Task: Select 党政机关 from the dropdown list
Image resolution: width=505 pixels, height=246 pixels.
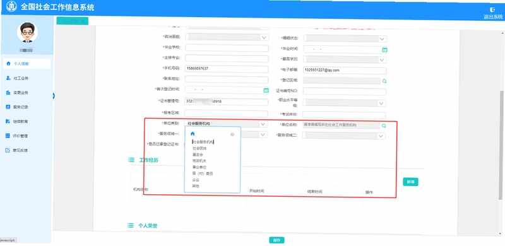Action: 199,161
